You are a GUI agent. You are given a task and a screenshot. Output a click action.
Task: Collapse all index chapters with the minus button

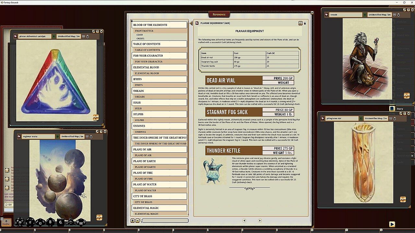[x=137, y=221]
